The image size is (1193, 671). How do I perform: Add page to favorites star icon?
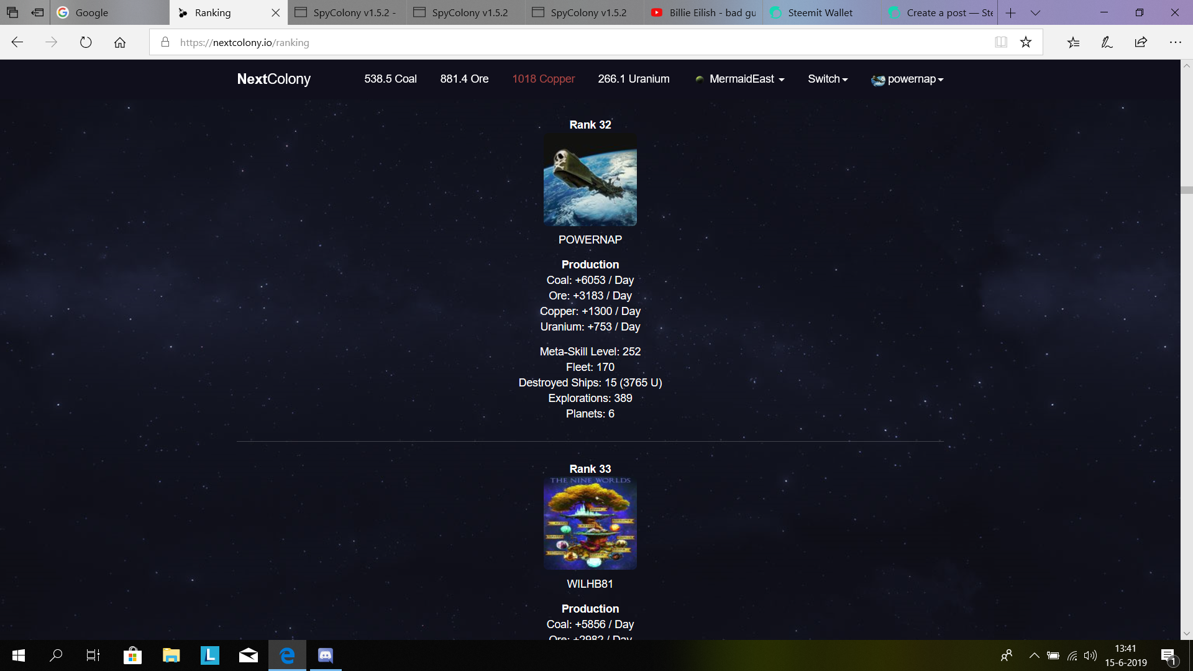(1026, 42)
